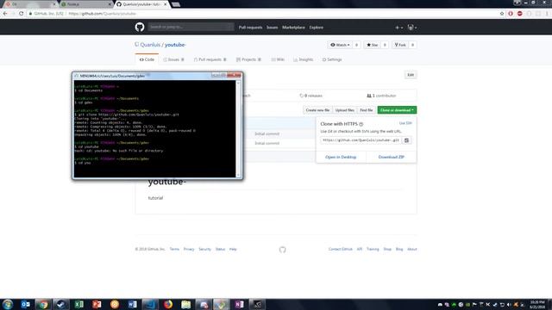Click the browser address bar URL

click(x=102, y=14)
